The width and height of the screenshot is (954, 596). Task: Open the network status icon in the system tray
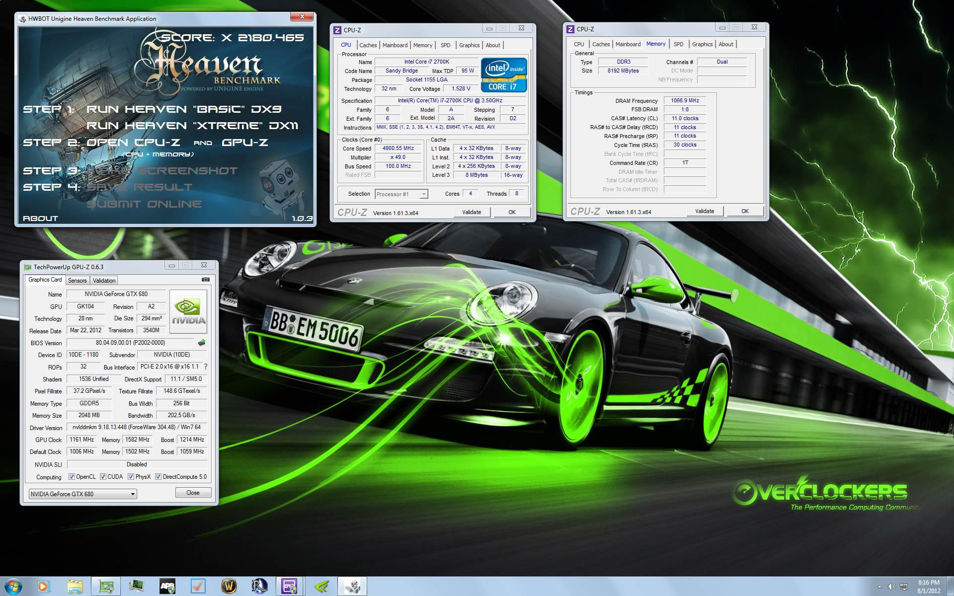click(904, 587)
